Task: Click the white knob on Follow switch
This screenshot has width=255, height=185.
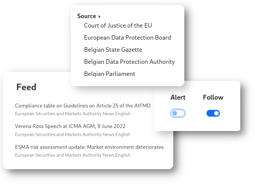Action: (216, 113)
